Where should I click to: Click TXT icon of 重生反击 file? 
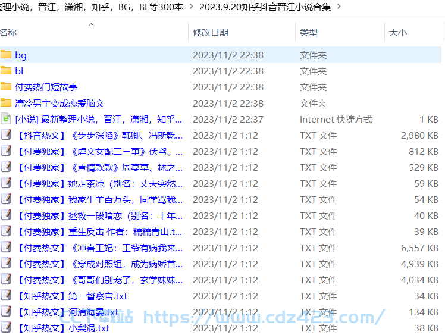coord(6,231)
